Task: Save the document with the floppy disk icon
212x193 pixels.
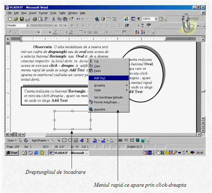Action: click(22, 19)
